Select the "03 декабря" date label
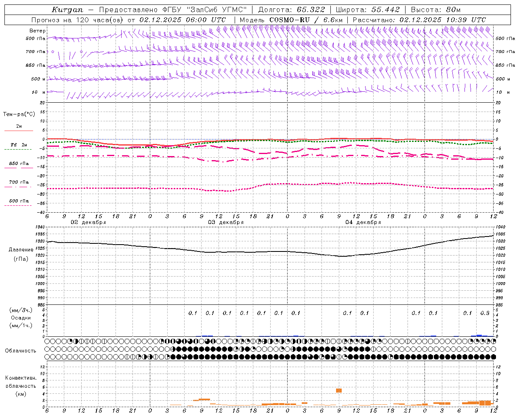This screenshot has width=517, height=414. [x=226, y=222]
